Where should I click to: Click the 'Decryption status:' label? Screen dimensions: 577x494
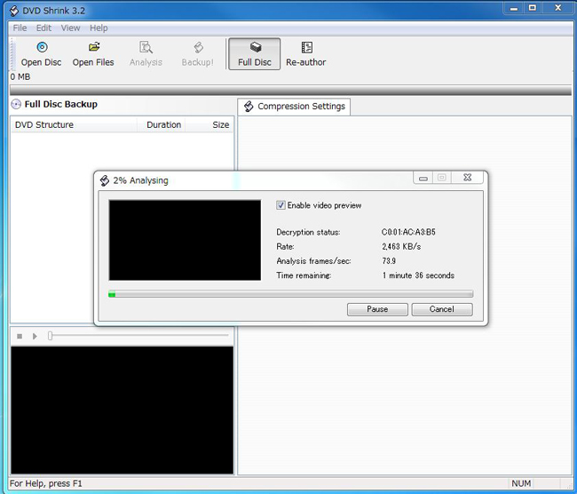click(x=308, y=232)
